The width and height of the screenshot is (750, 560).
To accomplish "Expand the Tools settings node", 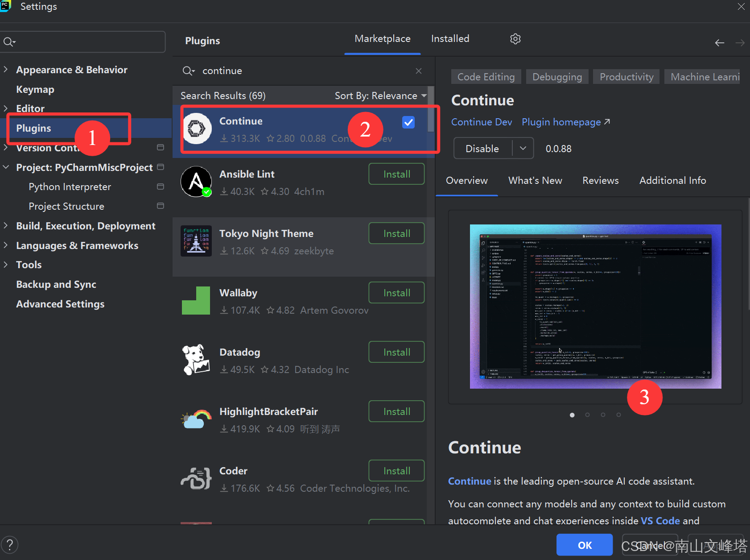I will [6, 264].
